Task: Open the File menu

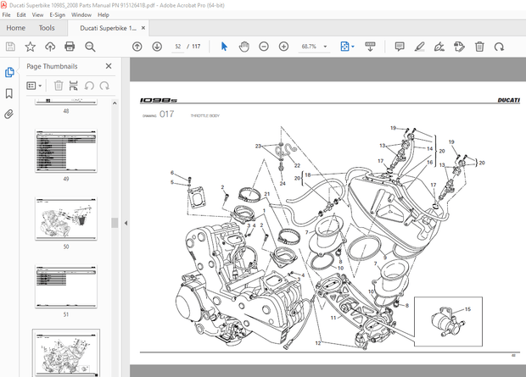Action: [7, 14]
